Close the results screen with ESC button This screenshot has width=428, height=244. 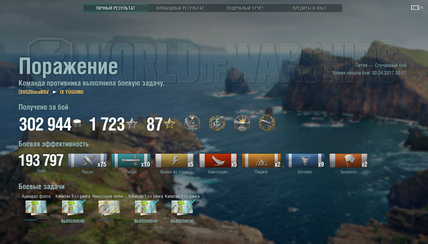coord(417,7)
